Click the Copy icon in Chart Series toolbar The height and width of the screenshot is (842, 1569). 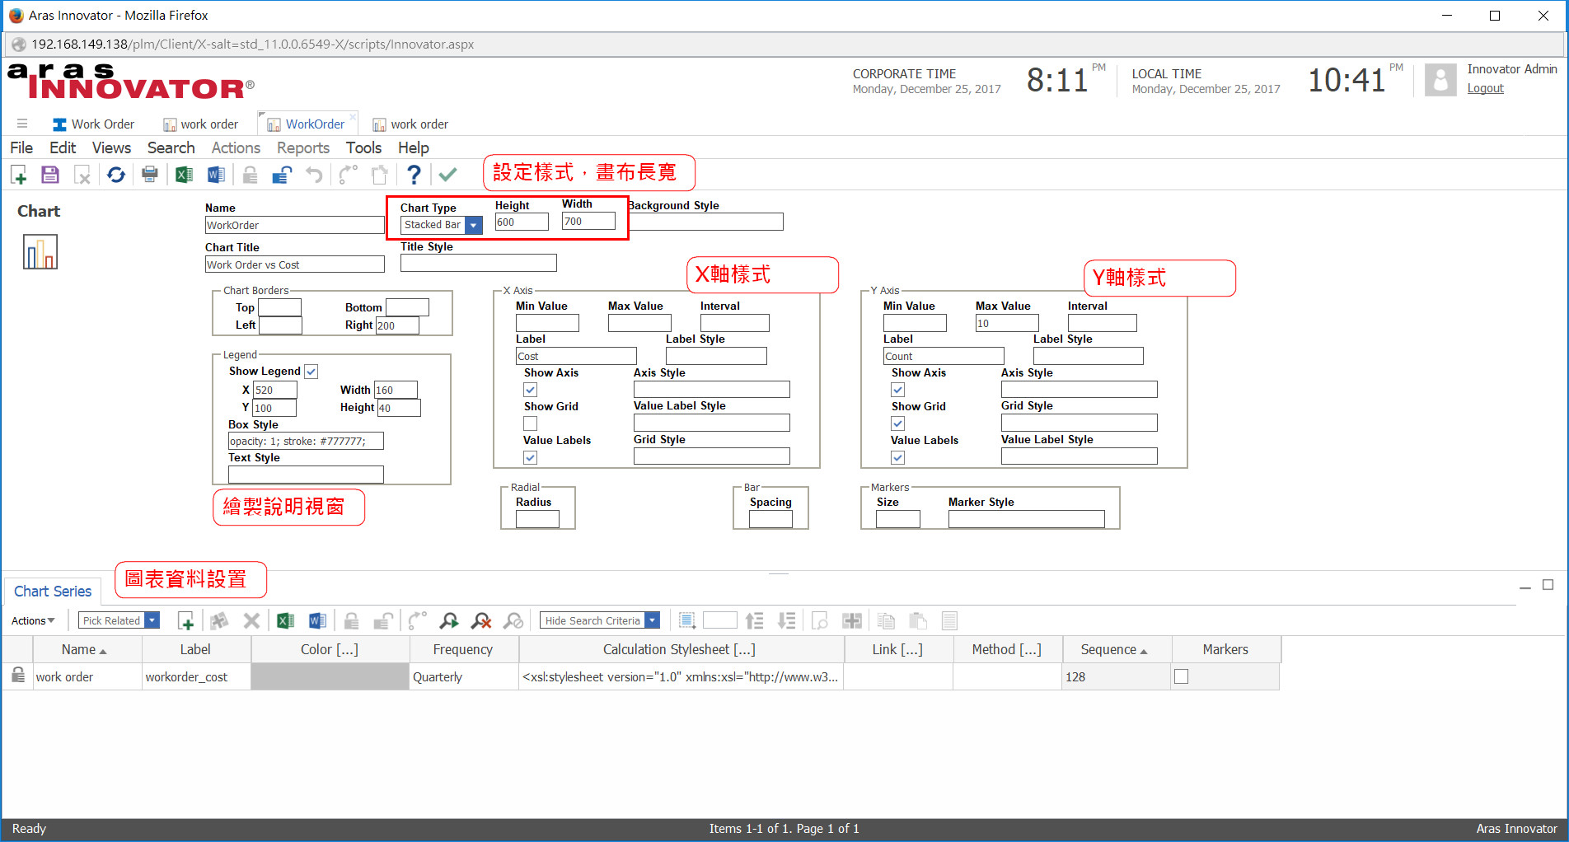point(887,621)
